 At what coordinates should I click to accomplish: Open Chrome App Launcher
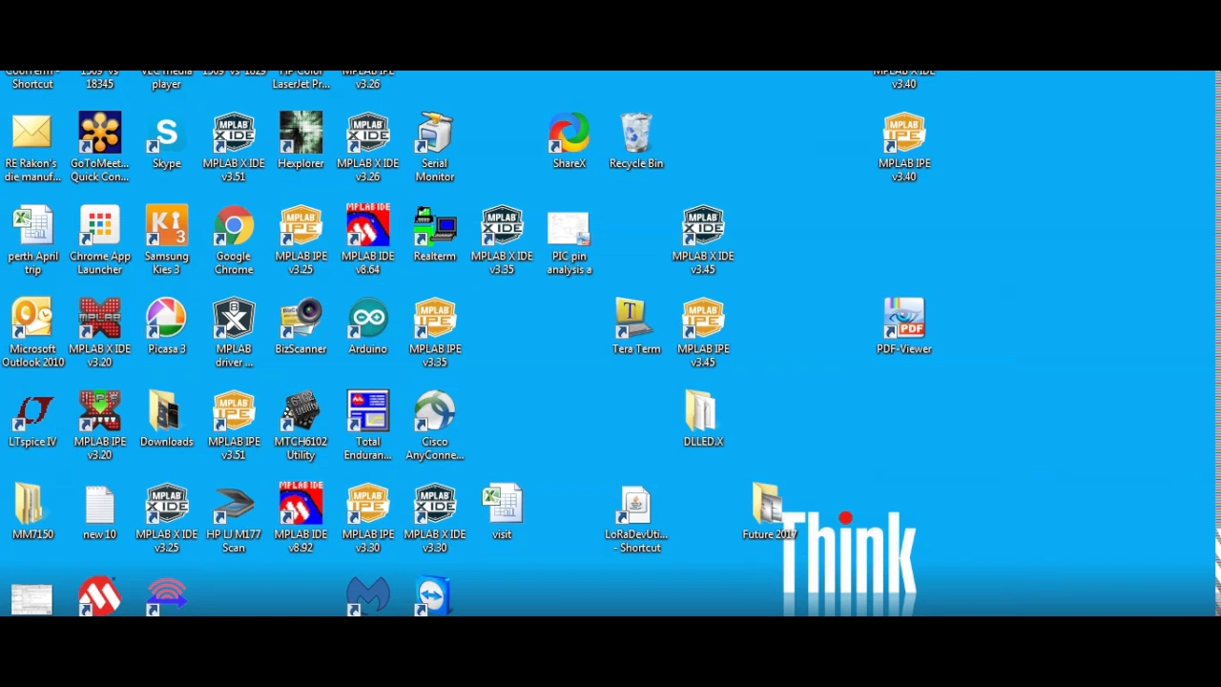(x=99, y=240)
